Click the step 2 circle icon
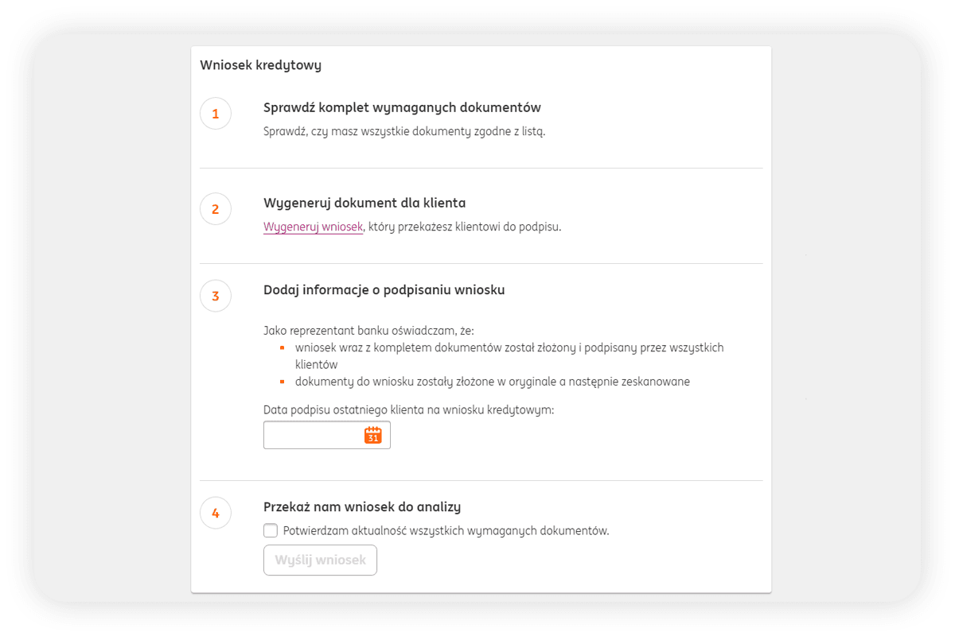This screenshot has height=636, width=955. [216, 209]
